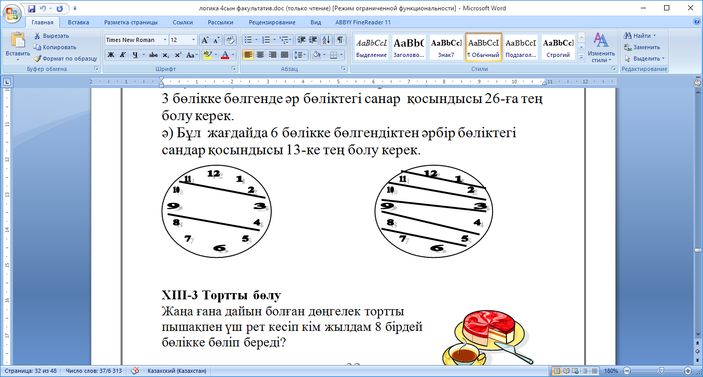This screenshot has height=377, width=703.
Task: Open the font name dropdown (Times New Roman)
Action: click(165, 40)
